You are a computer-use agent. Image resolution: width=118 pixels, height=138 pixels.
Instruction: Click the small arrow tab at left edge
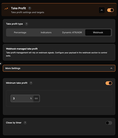tap(1, 63)
